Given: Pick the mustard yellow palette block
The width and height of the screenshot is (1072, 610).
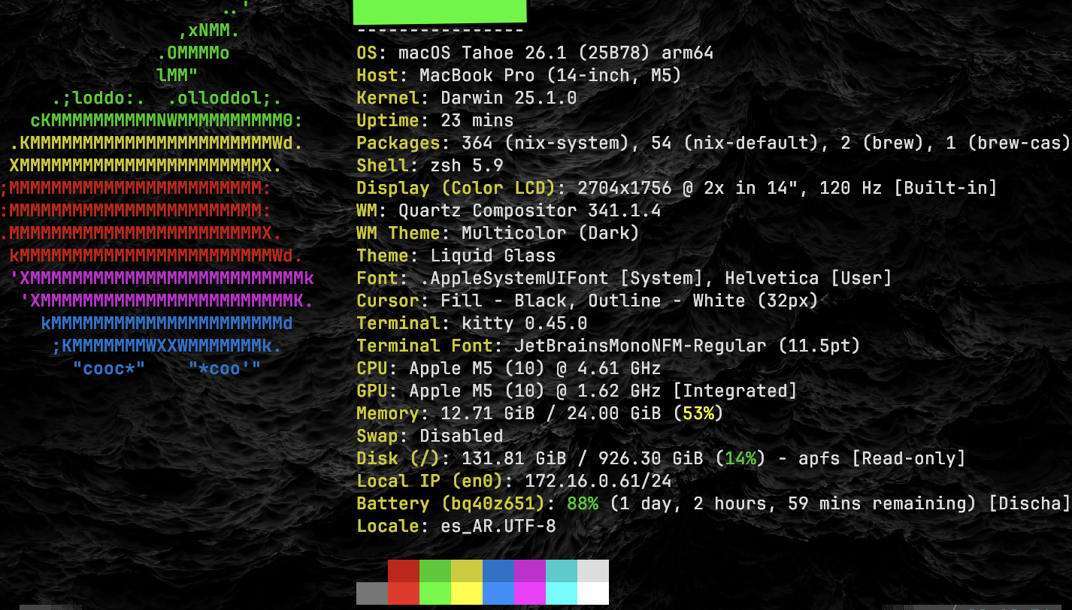Looking at the screenshot, I should pyautogui.click(x=467, y=571).
